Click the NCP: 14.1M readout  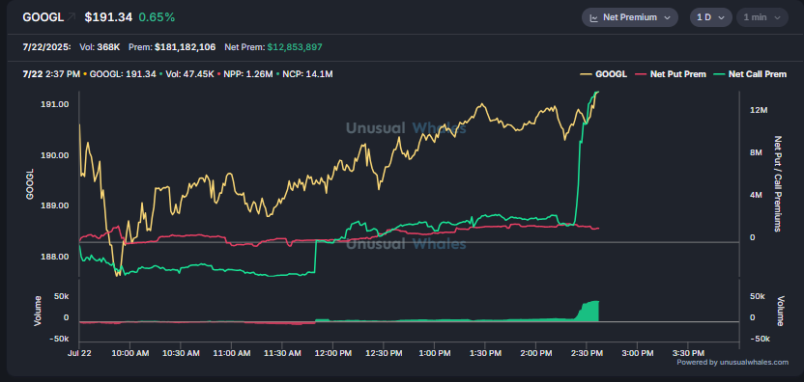[x=307, y=74]
